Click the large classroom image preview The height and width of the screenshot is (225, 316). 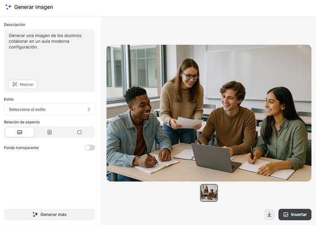click(209, 113)
